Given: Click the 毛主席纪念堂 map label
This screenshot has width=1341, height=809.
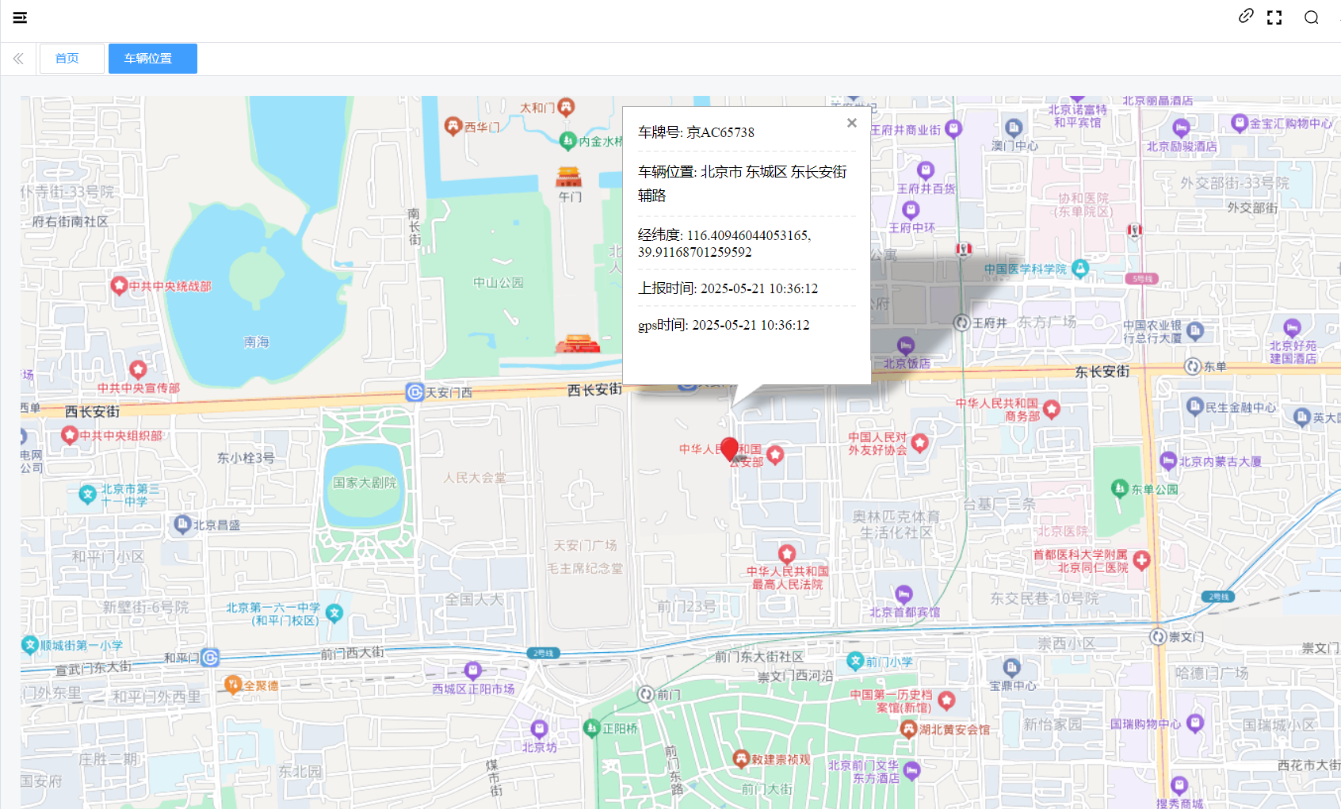Looking at the screenshot, I should point(585,568).
